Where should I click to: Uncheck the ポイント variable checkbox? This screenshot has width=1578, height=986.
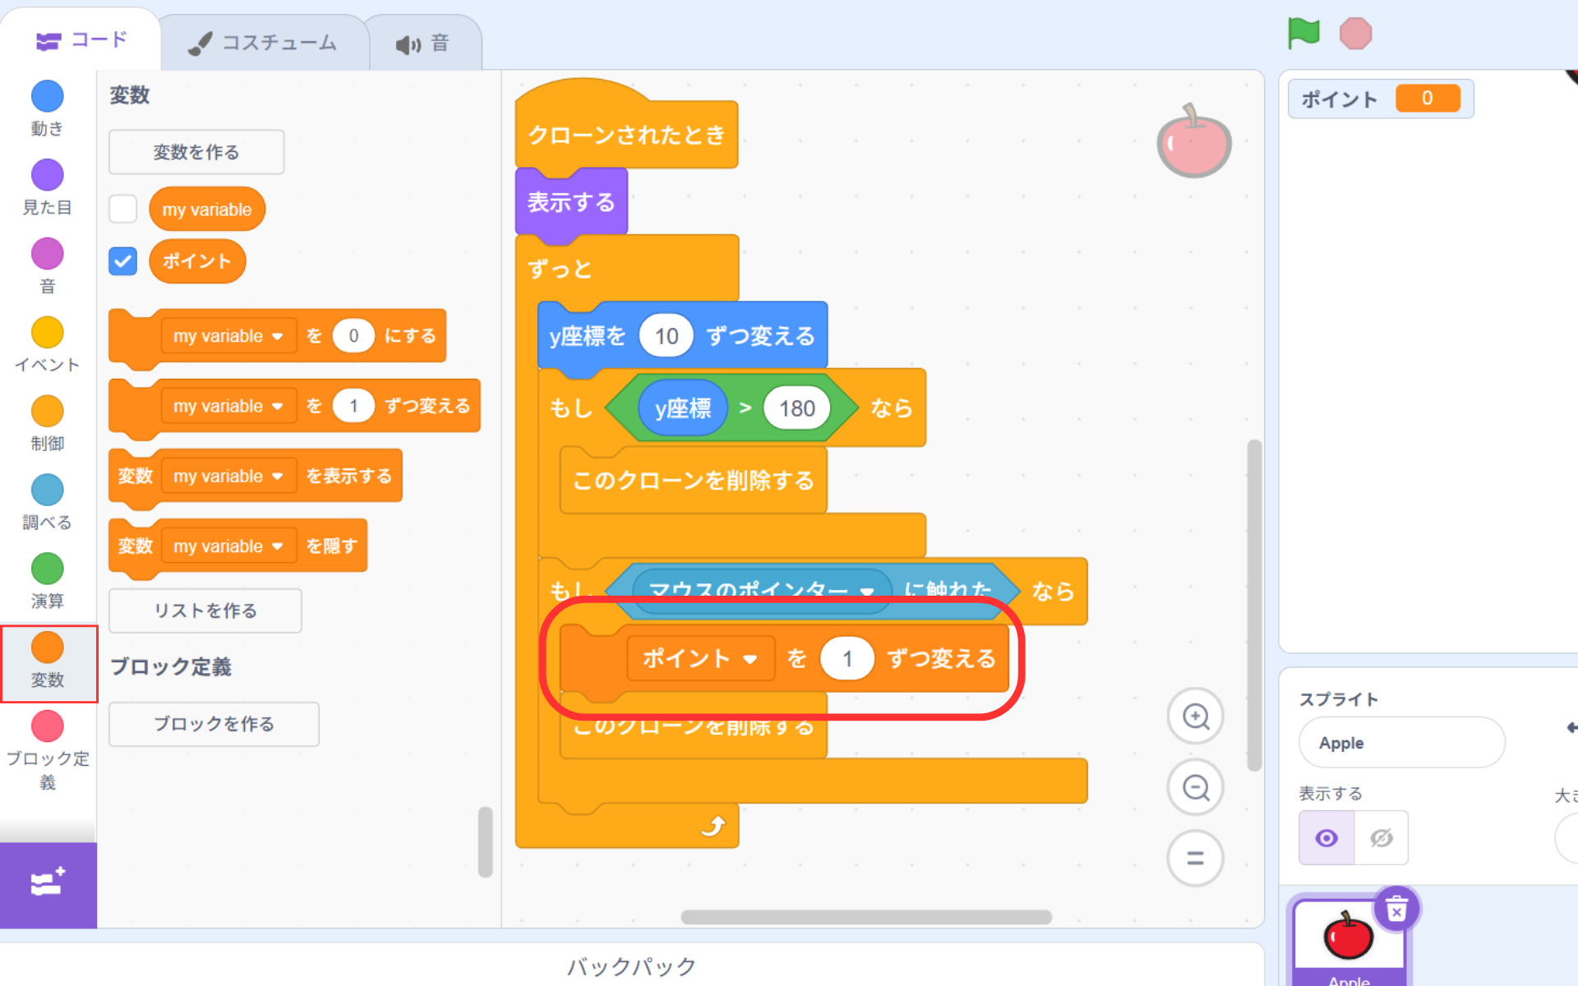123,262
